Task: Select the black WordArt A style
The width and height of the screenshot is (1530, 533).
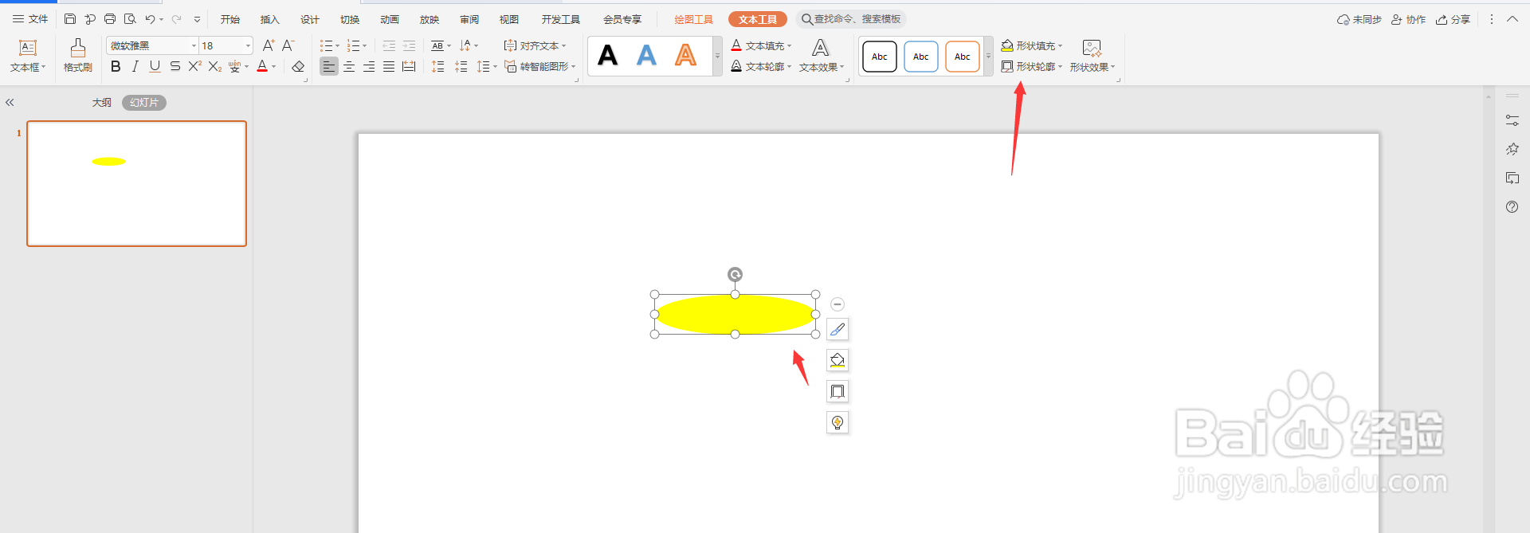Action: 608,56
